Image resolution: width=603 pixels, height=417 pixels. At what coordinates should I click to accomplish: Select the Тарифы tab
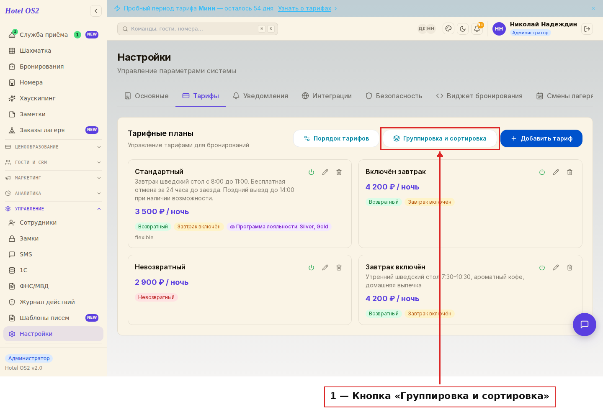pos(201,96)
